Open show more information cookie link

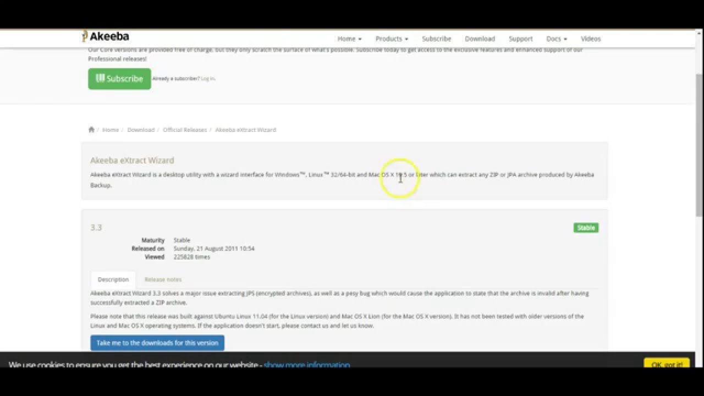(307, 365)
